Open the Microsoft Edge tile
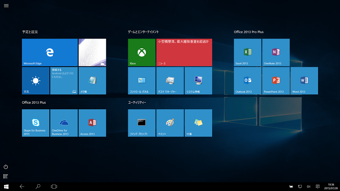The image size is (340, 191). pos(50,52)
